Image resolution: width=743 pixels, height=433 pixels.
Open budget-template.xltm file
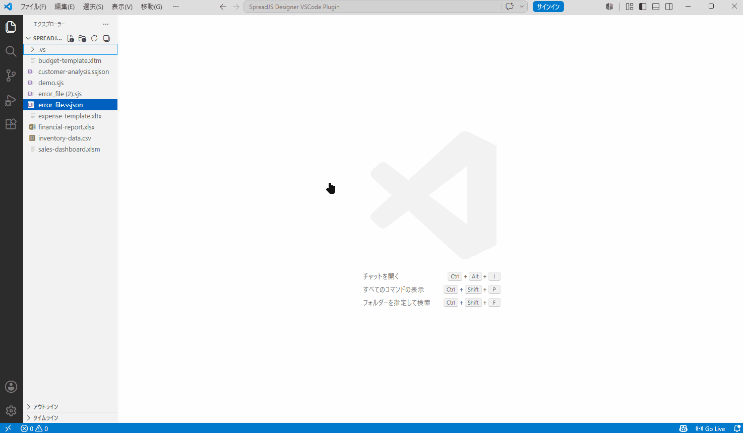pos(70,60)
